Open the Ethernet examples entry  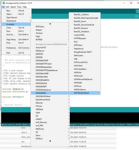coord(50,103)
